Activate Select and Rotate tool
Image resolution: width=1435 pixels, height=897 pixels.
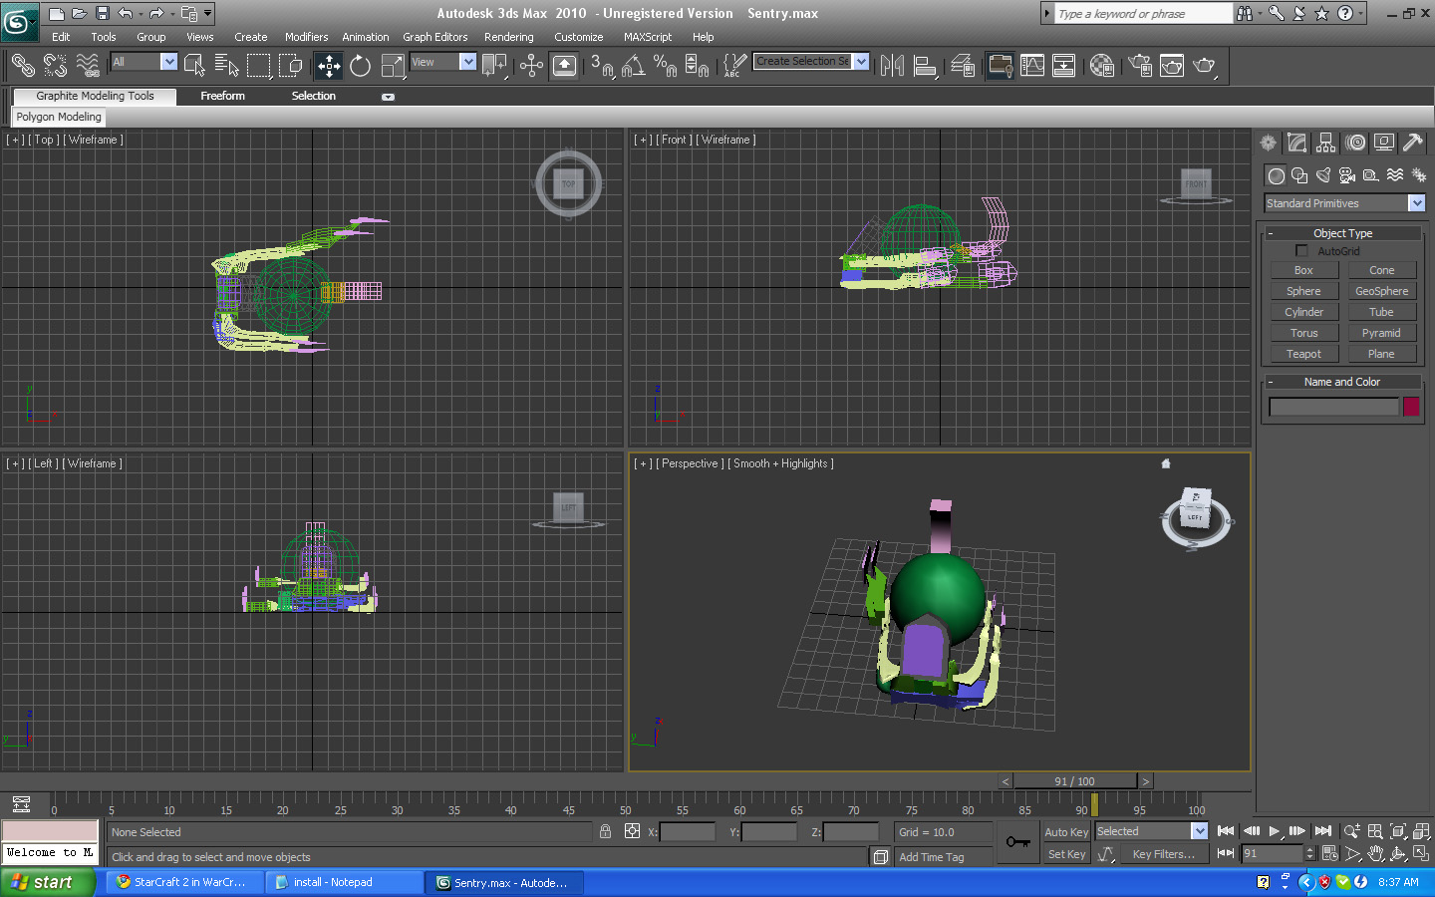[x=361, y=66]
